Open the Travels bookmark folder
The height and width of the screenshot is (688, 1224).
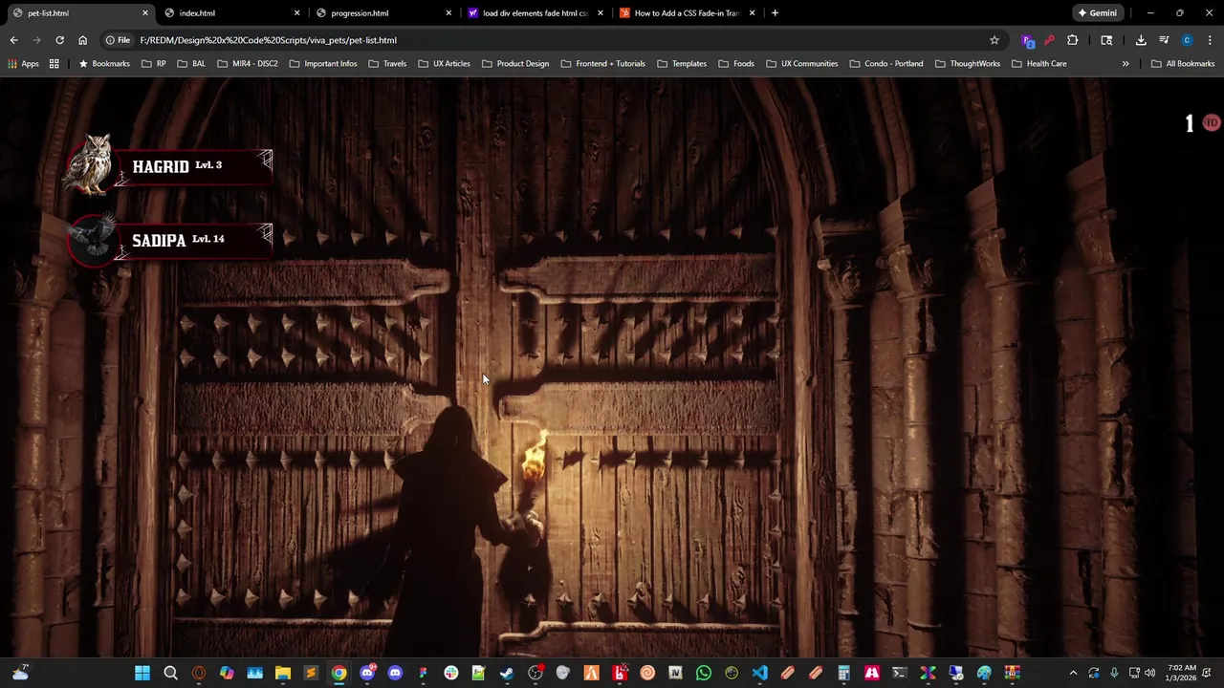pyautogui.click(x=387, y=64)
